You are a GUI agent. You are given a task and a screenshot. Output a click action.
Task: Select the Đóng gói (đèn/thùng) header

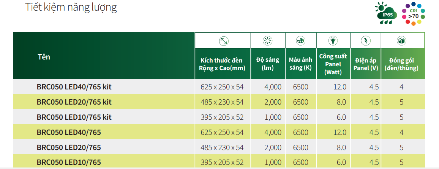click(401, 64)
